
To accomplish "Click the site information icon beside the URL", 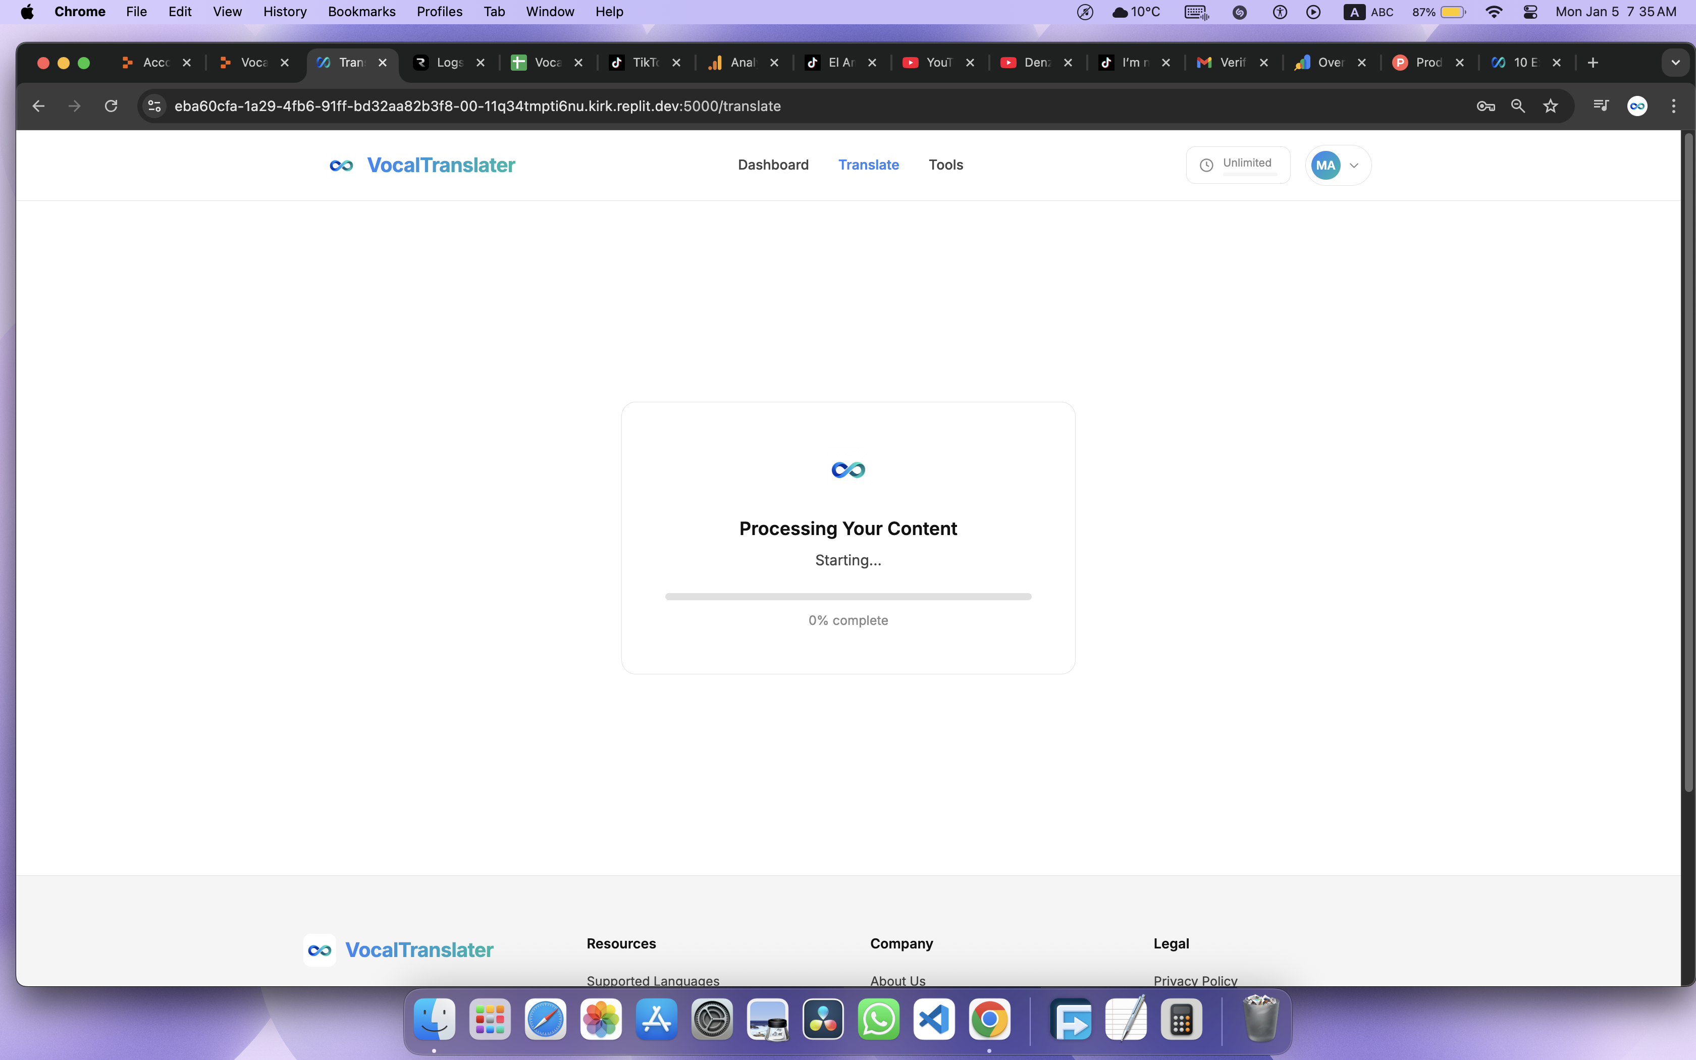I will 154,106.
